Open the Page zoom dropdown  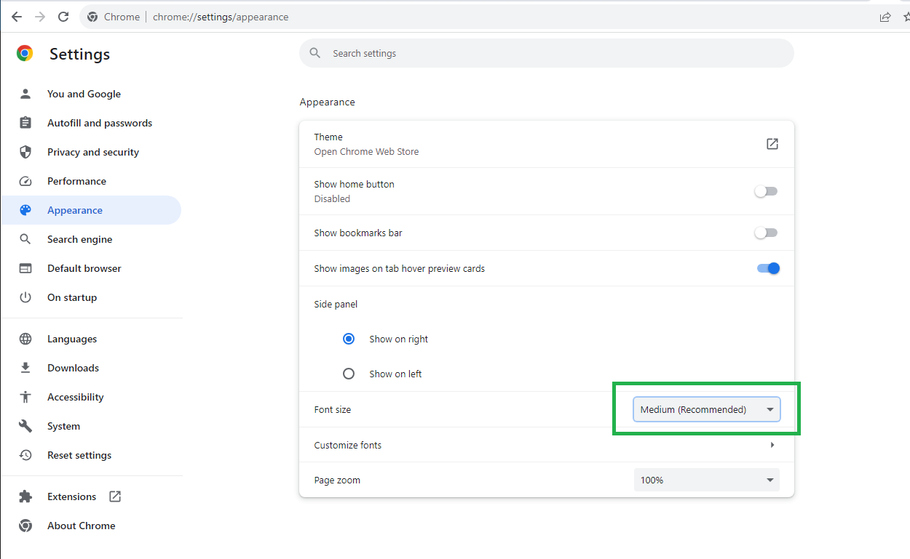pyautogui.click(x=705, y=479)
